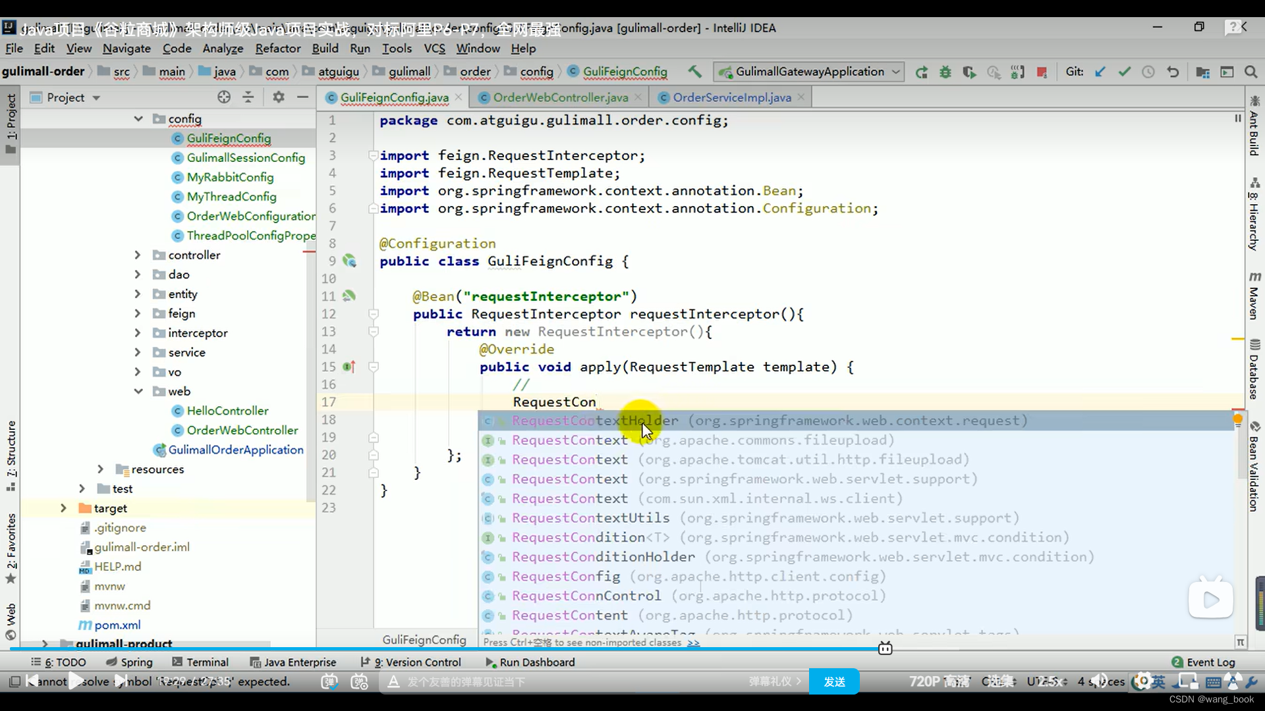Open the VCS menu

[x=434, y=48]
